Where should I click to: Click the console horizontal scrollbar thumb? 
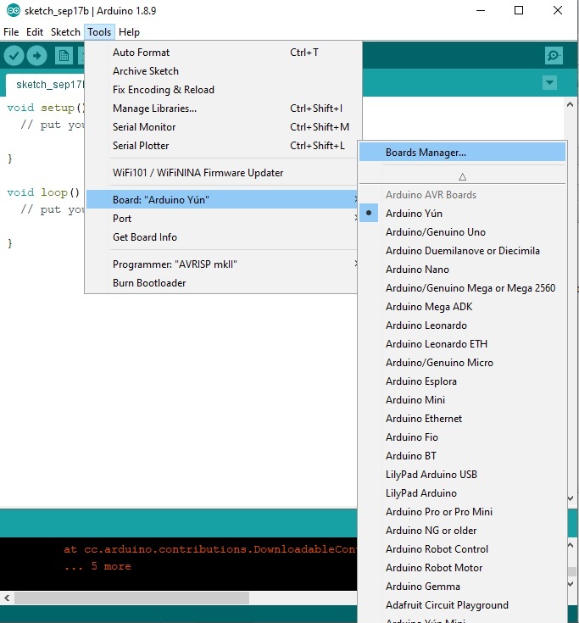click(x=132, y=598)
